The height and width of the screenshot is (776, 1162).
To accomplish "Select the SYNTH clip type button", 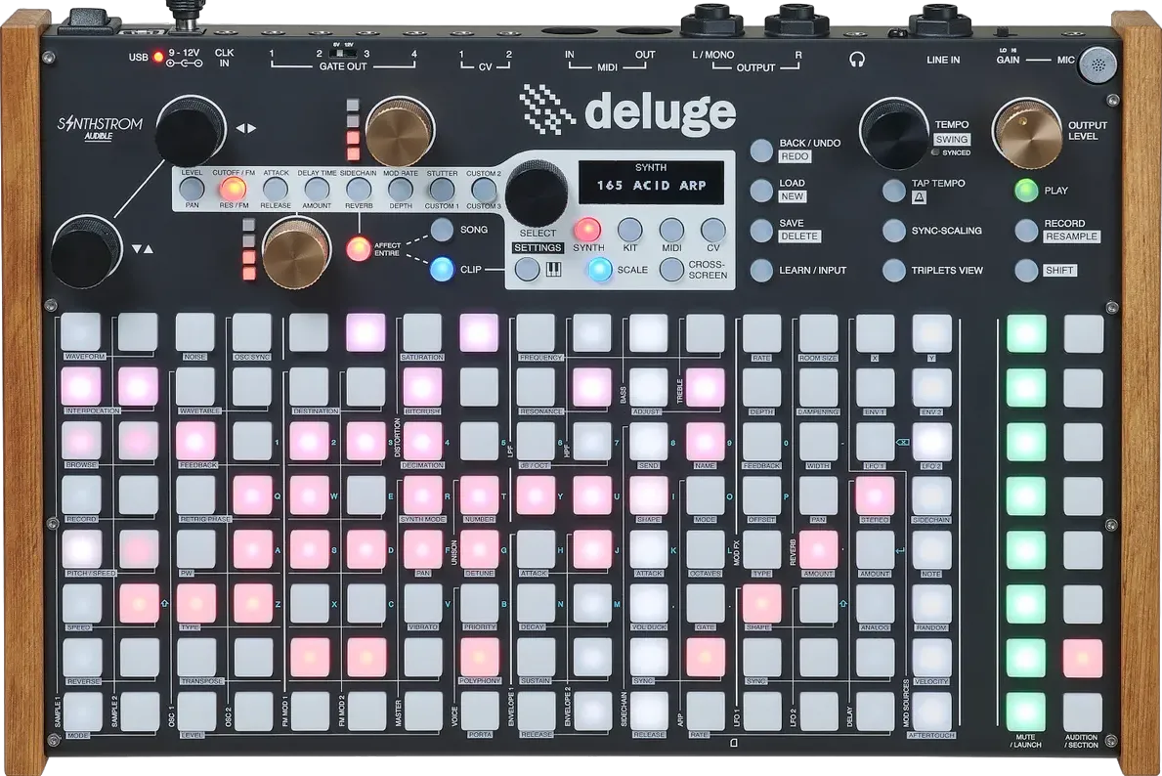I will pyautogui.click(x=587, y=230).
